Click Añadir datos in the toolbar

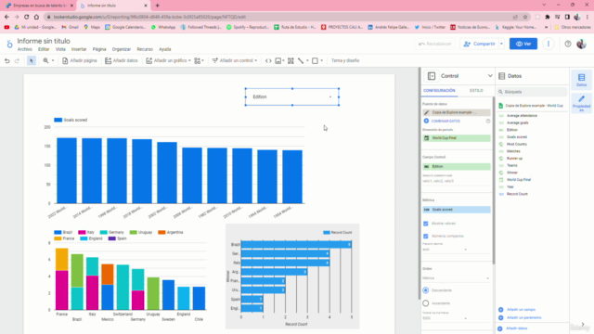pos(122,60)
